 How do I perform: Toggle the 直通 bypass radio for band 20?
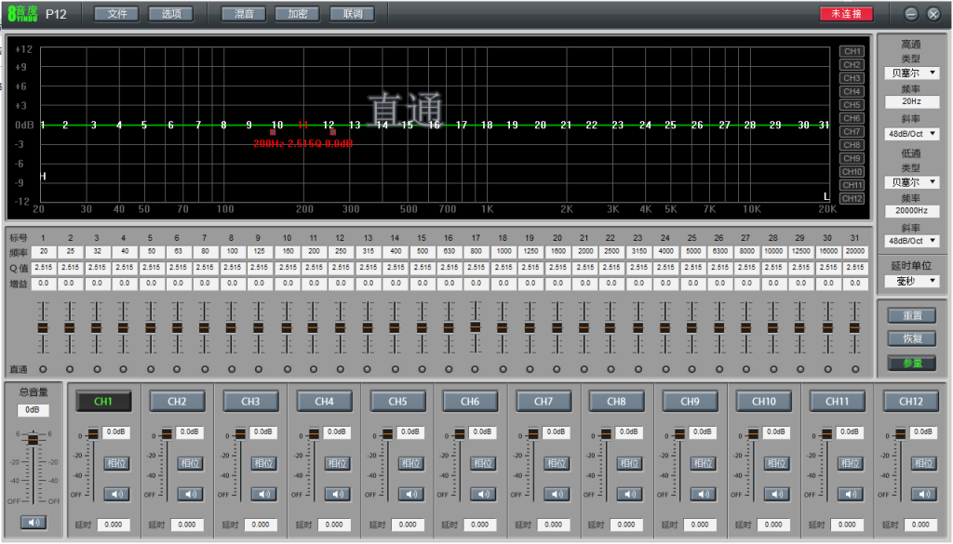(557, 369)
